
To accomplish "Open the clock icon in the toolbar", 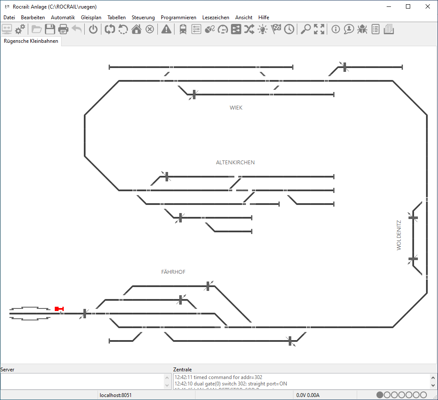I will pyautogui.click(x=289, y=29).
